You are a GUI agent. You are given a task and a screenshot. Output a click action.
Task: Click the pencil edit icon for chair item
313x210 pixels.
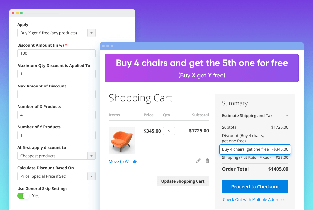coord(198,161)
